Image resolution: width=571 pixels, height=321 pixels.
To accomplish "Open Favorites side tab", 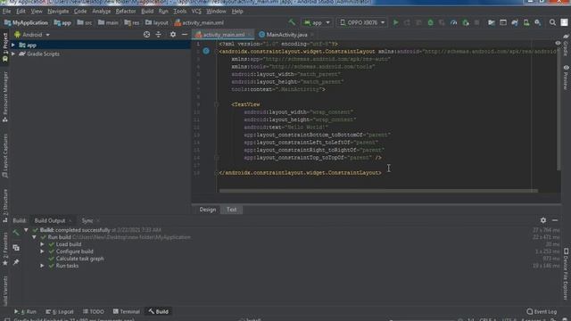I will tap(4, 250).
